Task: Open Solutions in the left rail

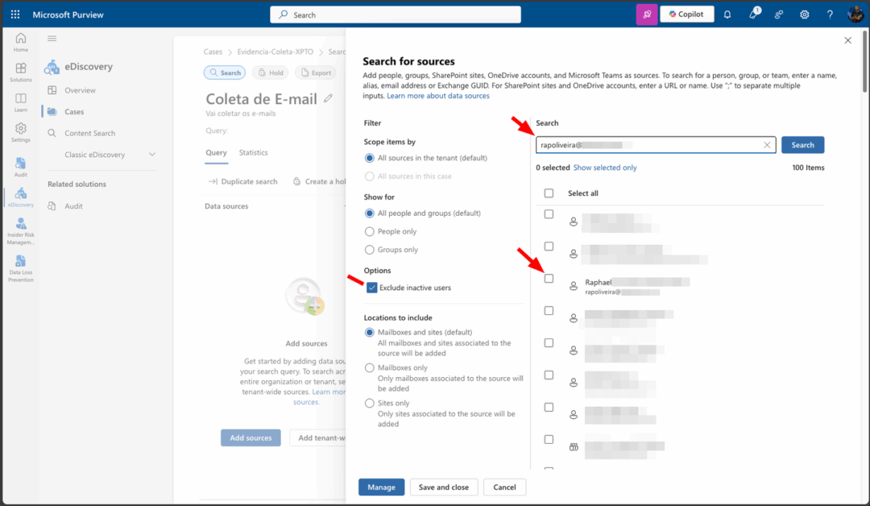Action: click(20, 73)
